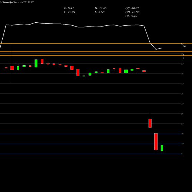Select the largest red candle crossing 18
192x192 pixels.
pos(156,142)
